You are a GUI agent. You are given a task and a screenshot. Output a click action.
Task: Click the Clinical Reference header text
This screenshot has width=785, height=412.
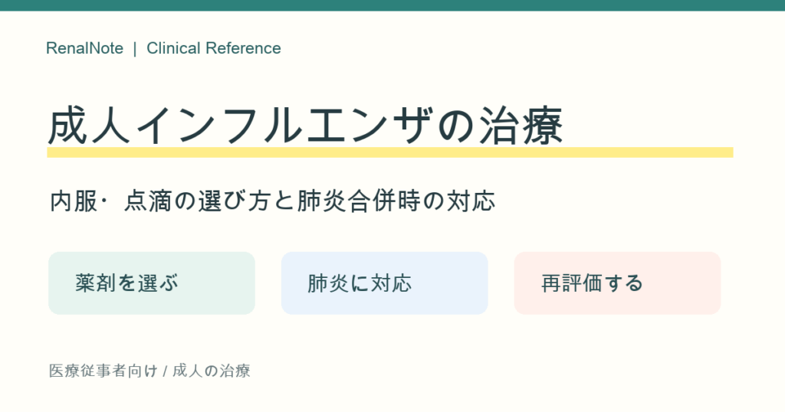214,48
